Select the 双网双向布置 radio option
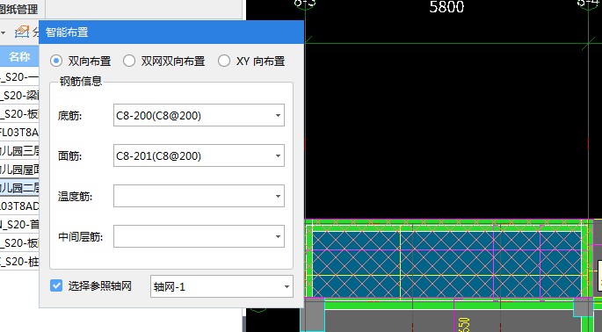Screen dimensions: 602x332 tap(129, 61)
